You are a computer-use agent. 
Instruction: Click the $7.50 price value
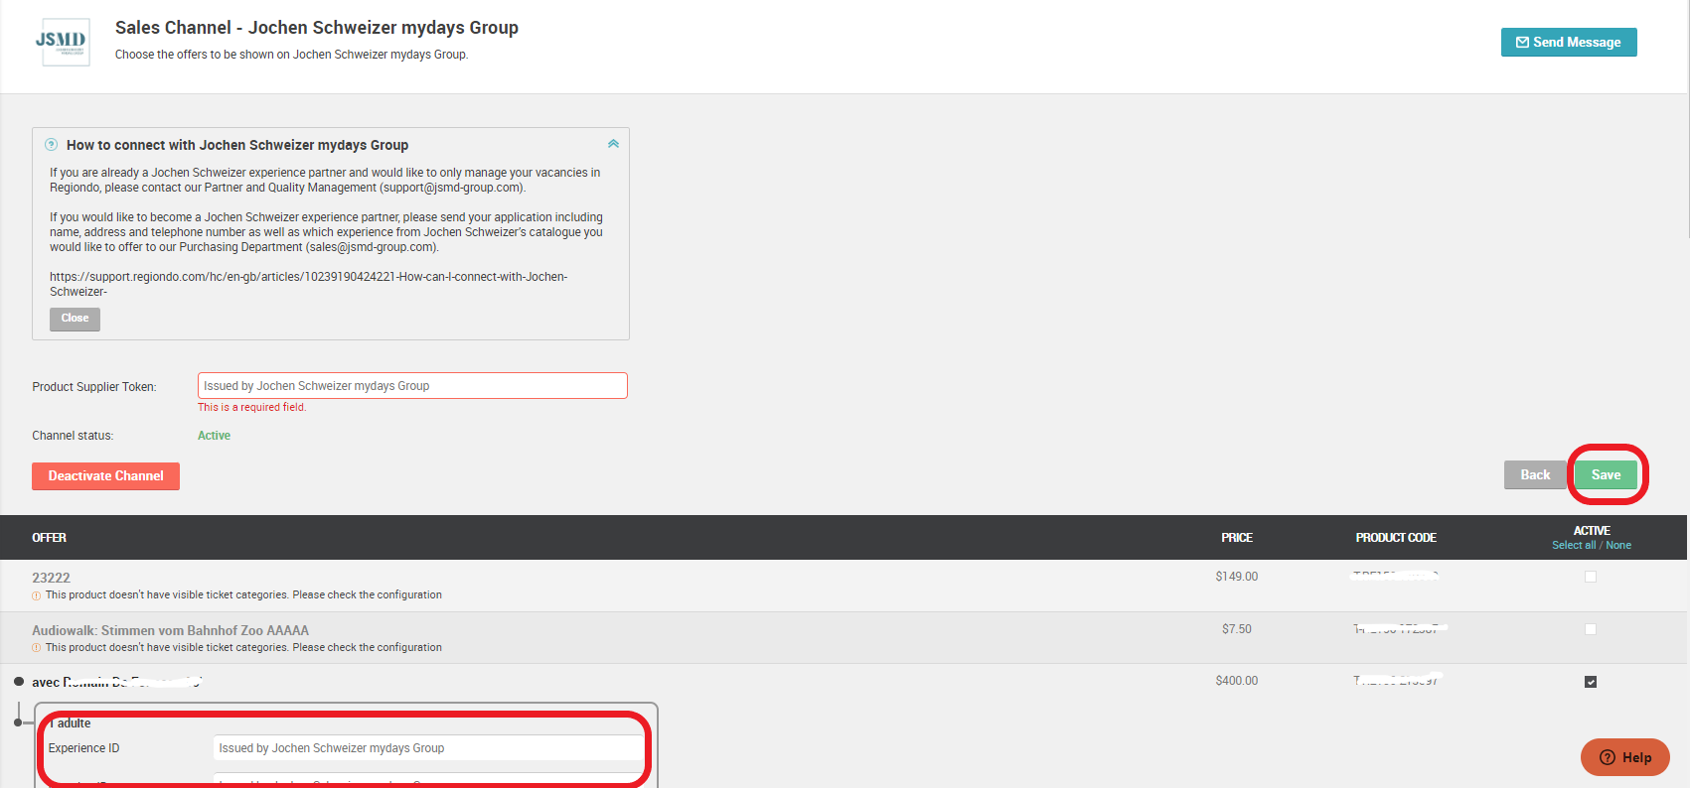point(1237,629)
